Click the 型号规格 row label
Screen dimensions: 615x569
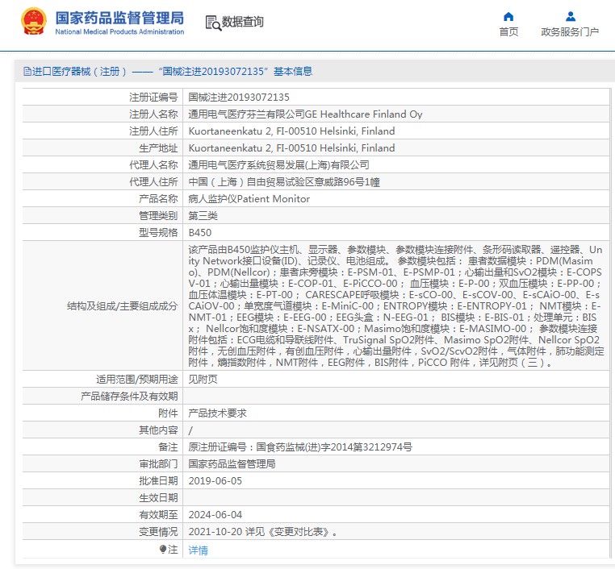(158, 233)
